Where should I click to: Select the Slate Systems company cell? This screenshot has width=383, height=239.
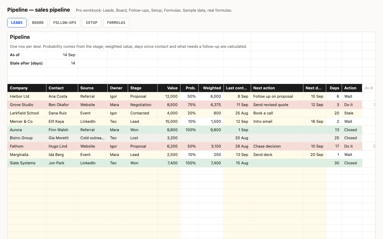[x=27, y=163]
